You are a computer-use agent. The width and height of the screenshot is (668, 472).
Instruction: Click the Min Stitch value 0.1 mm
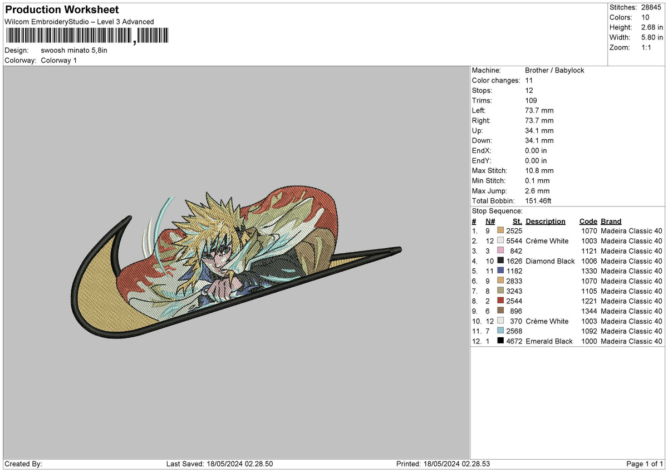[537, 181]
